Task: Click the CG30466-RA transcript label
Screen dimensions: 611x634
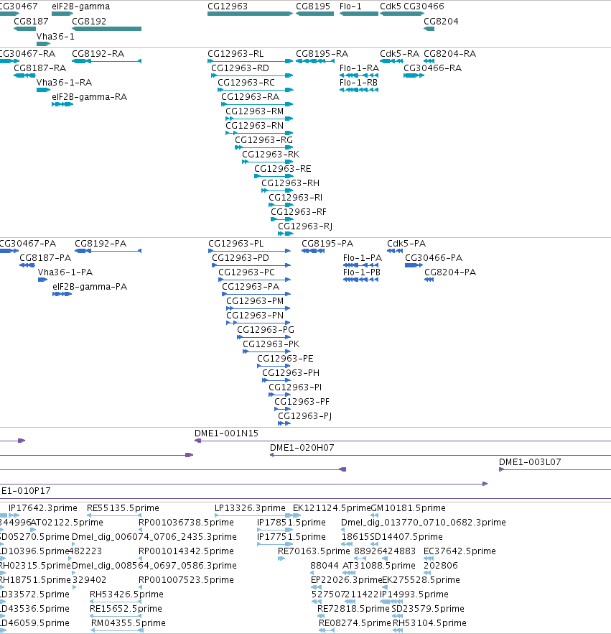Action: pos(432,68)
